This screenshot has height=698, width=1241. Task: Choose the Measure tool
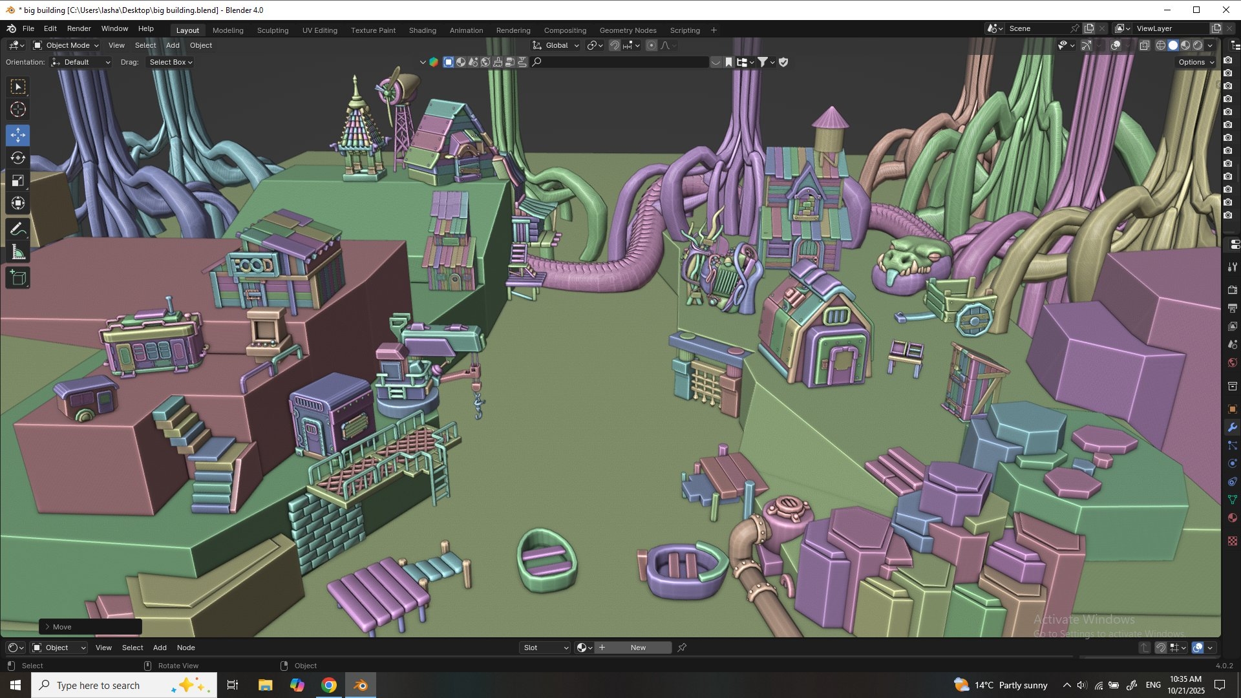[x=18, y=253]
